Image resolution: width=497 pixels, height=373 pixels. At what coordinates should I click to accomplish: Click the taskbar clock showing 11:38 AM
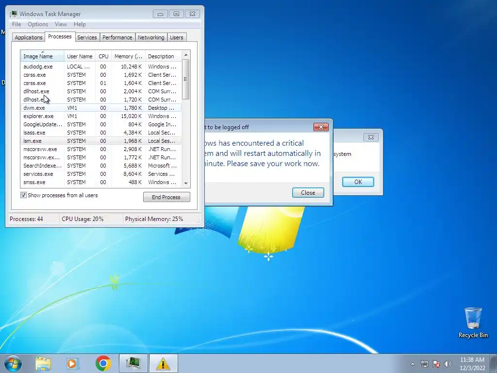[472, 364]
